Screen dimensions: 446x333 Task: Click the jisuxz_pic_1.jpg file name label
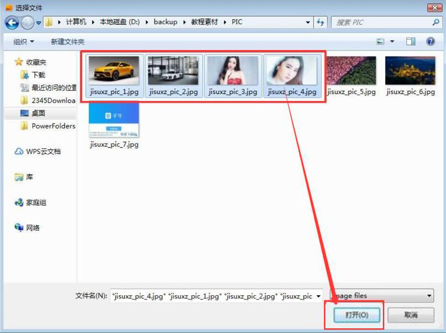pyautogui.click(x=114, y=92)
